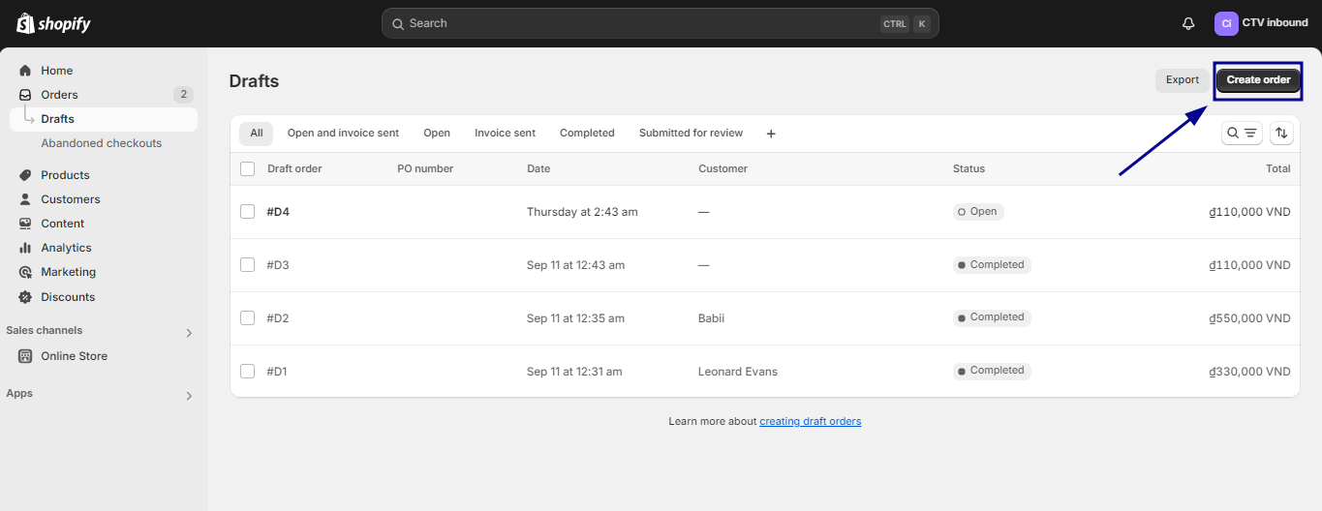Viewport: 1322px width, 511px height.
Task: Open draft order #D1
Action: (x=277, y=372)
